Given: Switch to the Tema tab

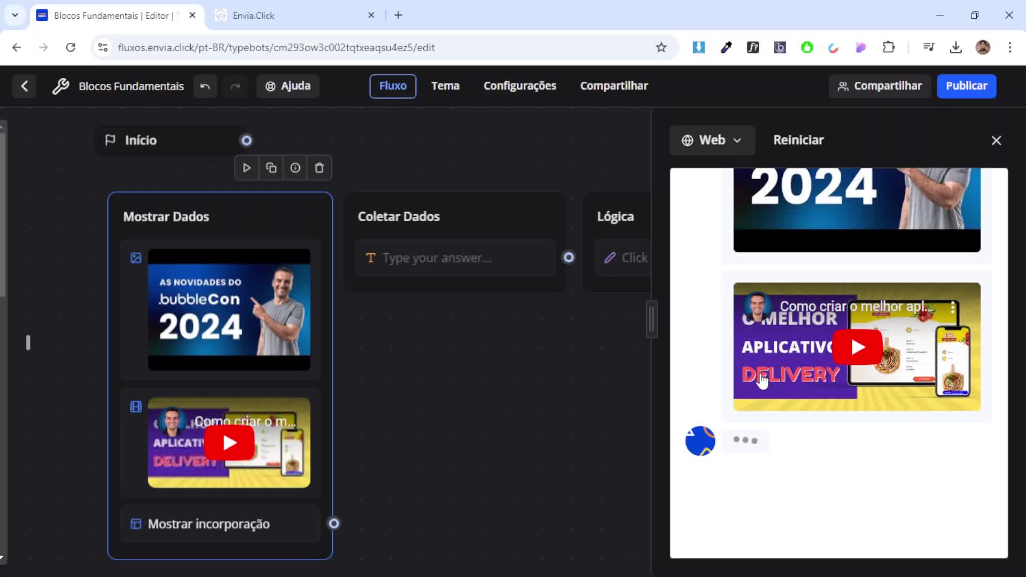Looking at the screenshot, I should click(x=445, y=85).
